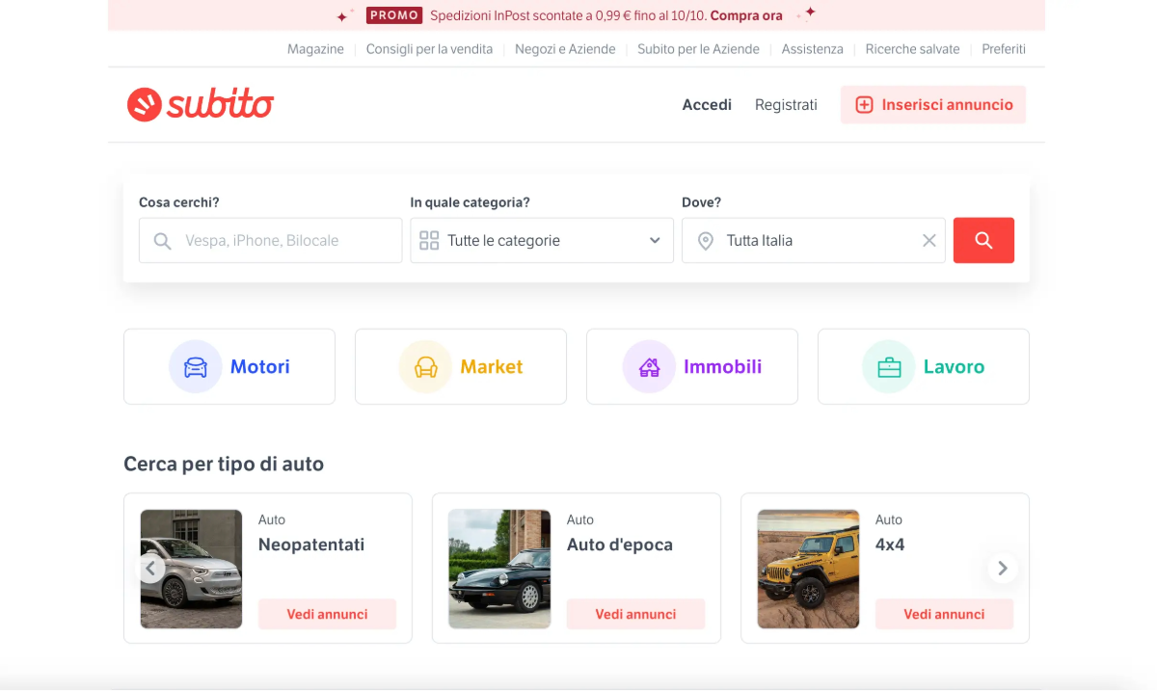Click the Auto d'epoca card title
Viewport: 1157px width, 691px height.
click(x=620, y=545)
